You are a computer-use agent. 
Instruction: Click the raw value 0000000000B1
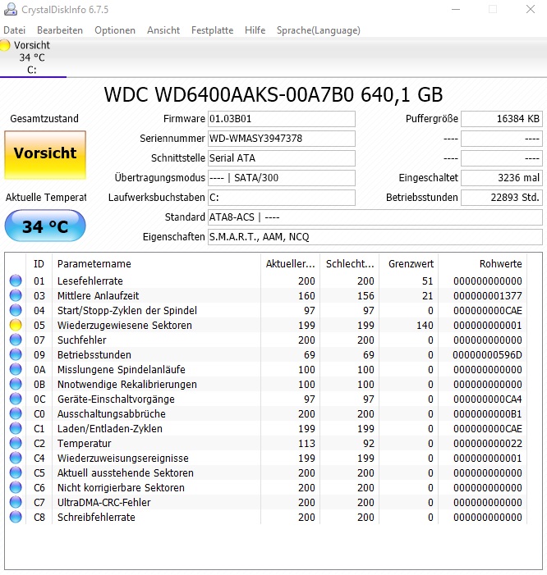click(x=488, y=414)
